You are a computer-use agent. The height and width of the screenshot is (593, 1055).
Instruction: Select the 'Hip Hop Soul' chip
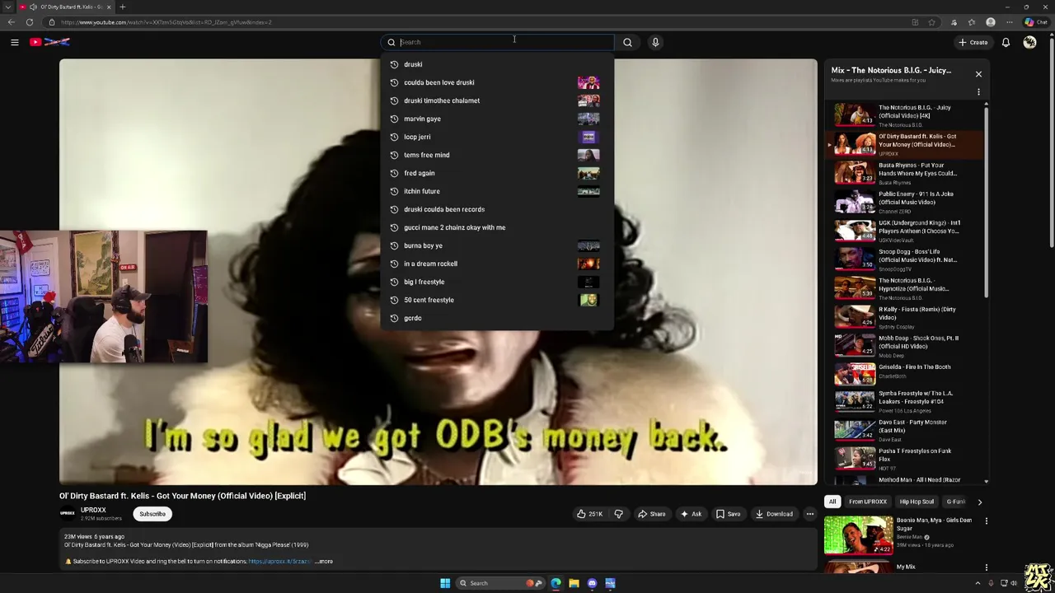coord(917,502)
